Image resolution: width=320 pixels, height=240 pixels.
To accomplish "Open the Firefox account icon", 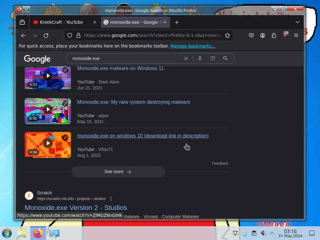I will [262, 36].
